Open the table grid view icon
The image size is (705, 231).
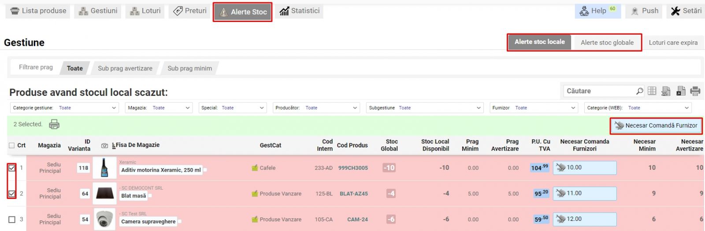coord(652,91)
